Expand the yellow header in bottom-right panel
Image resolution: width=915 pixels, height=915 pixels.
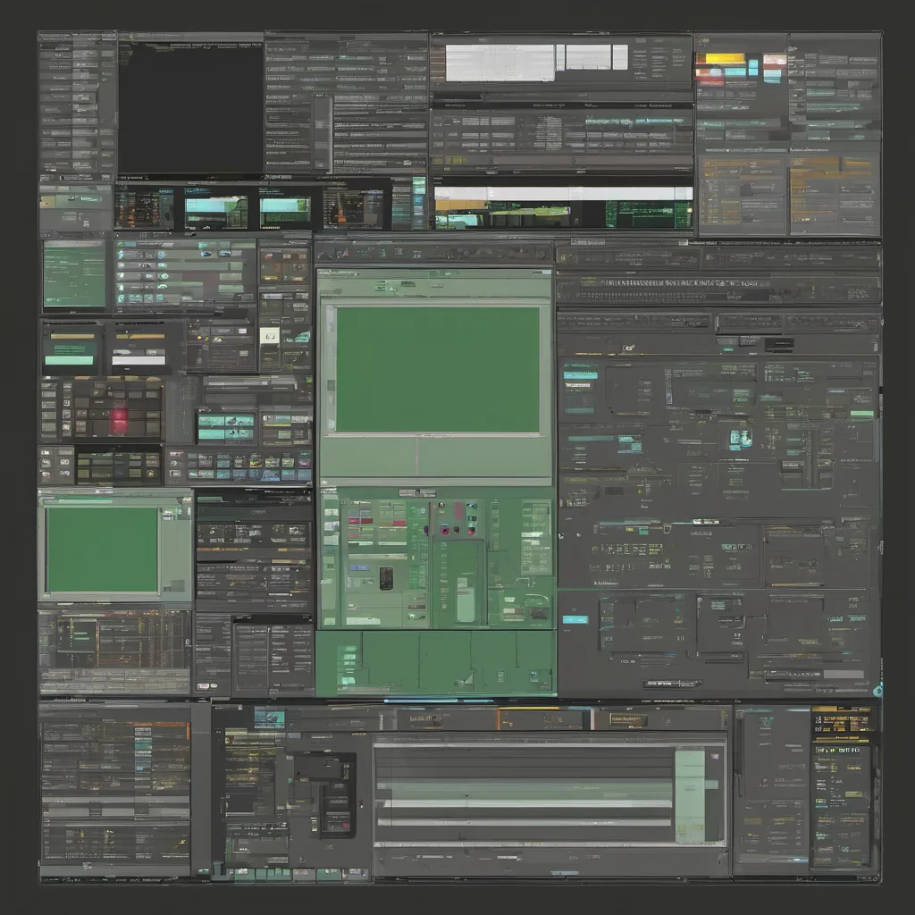click(x=840, y=713)
